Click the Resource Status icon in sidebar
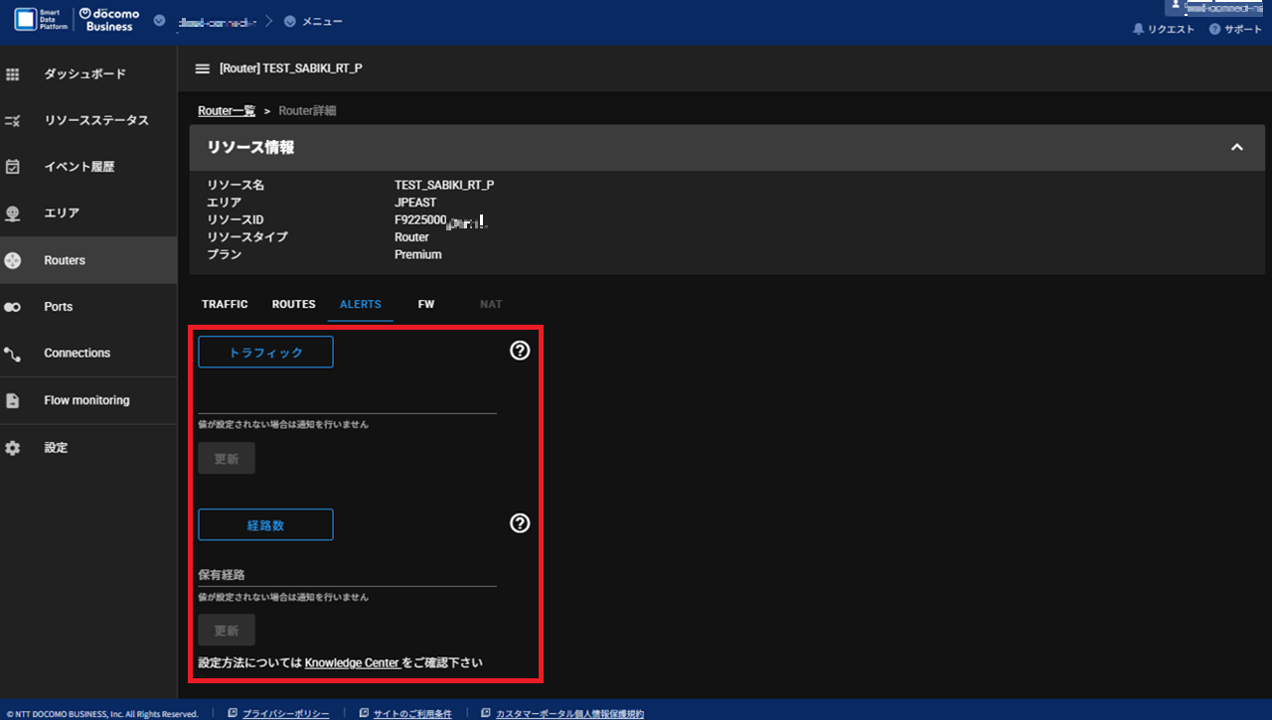 (13, 121)
